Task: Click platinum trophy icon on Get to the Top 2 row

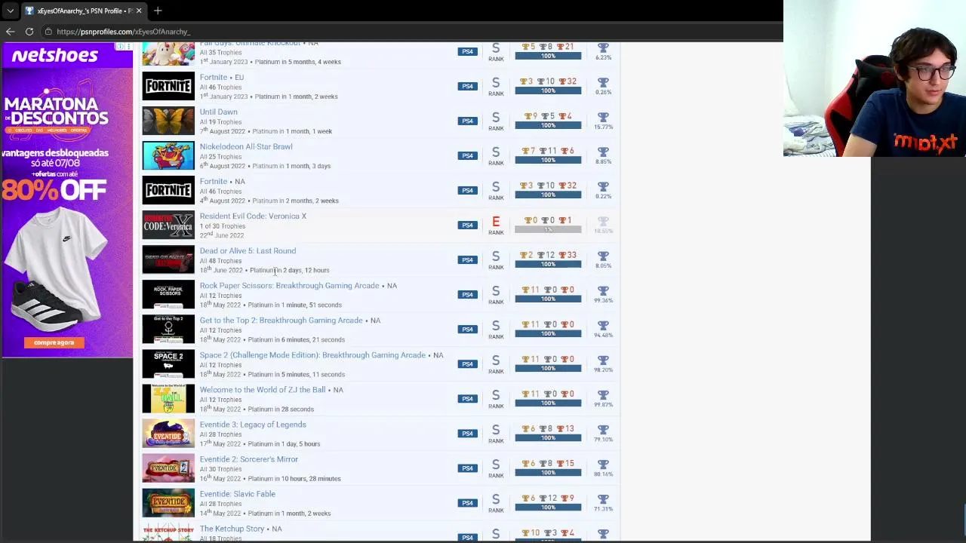Action: [603, 325]
